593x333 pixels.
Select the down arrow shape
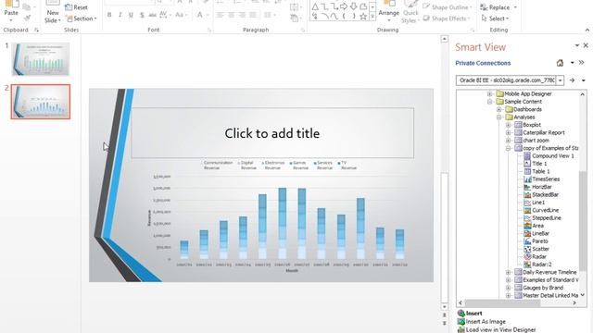pos(353,6)
